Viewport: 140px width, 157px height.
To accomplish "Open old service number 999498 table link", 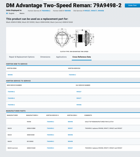I will [79, 105].
